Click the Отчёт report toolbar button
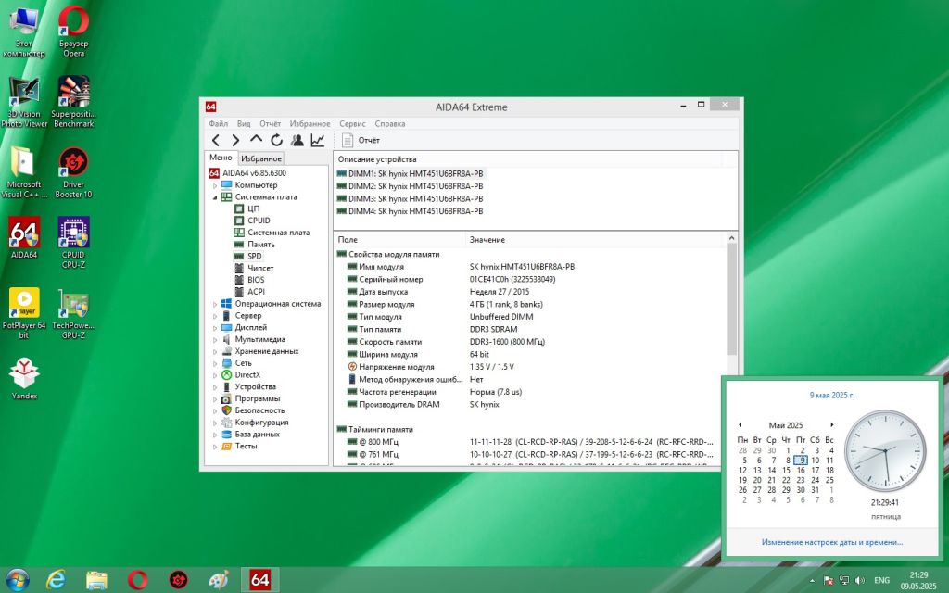This screenshot has height=593, width=949. pyautogui.click(x=361, y=141)
